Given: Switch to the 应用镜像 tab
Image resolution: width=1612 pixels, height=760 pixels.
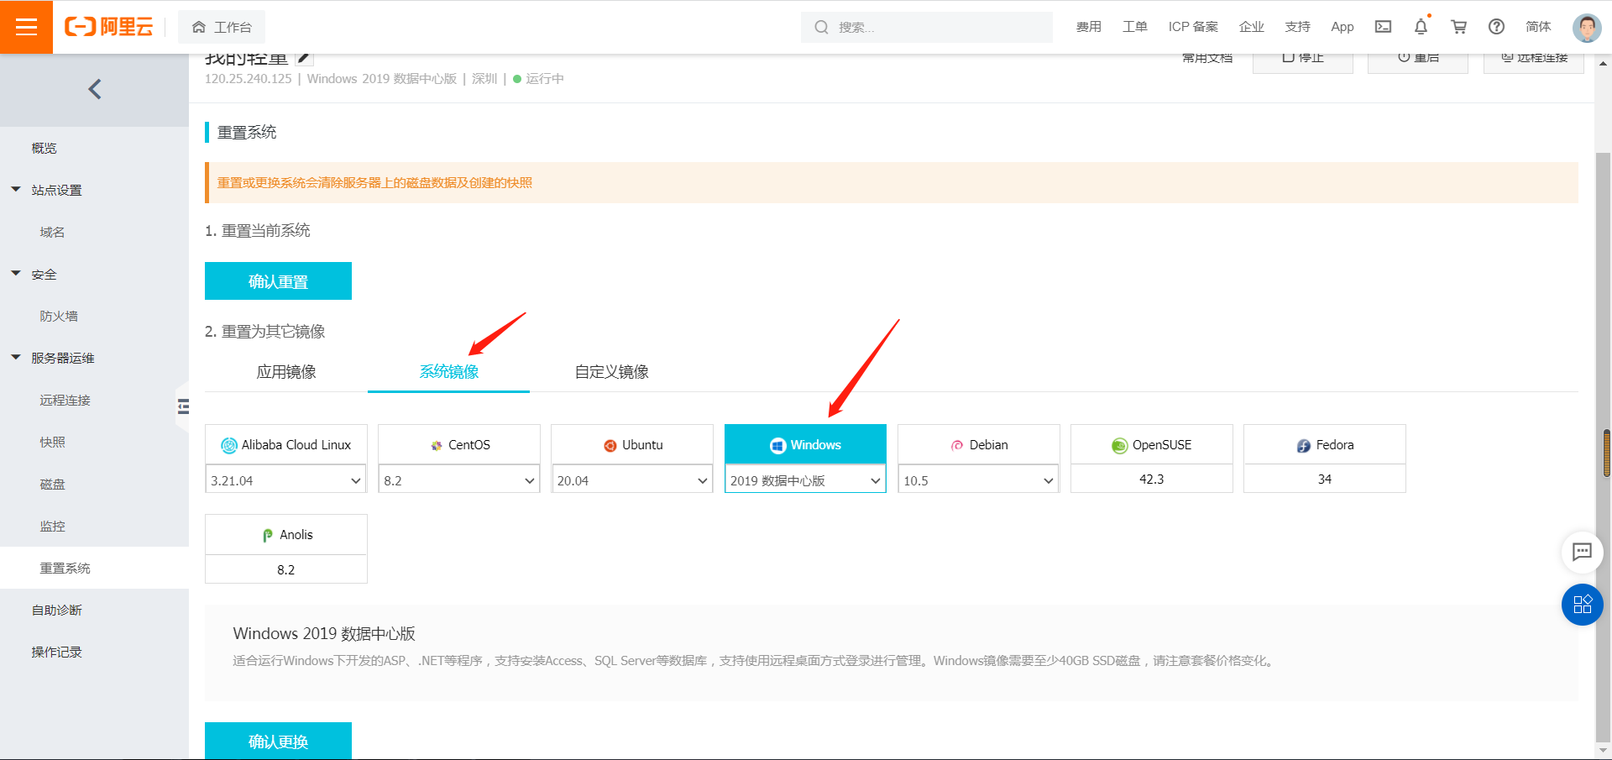Looking at the screenshot, I should coord(286,371).
